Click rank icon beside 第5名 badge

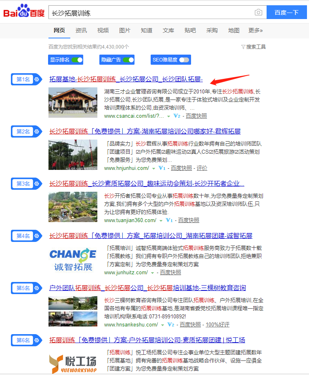(x=37, y=288)
